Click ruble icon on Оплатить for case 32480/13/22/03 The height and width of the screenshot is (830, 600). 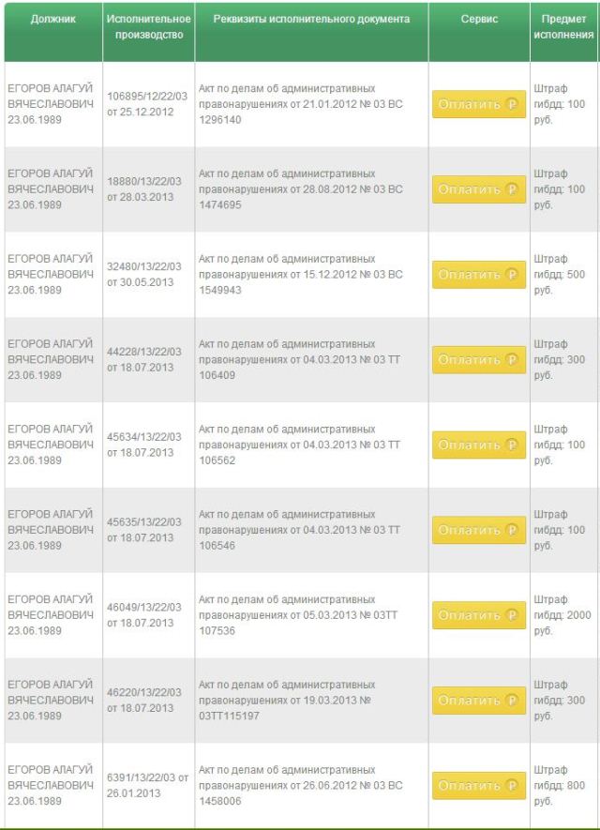511,275
